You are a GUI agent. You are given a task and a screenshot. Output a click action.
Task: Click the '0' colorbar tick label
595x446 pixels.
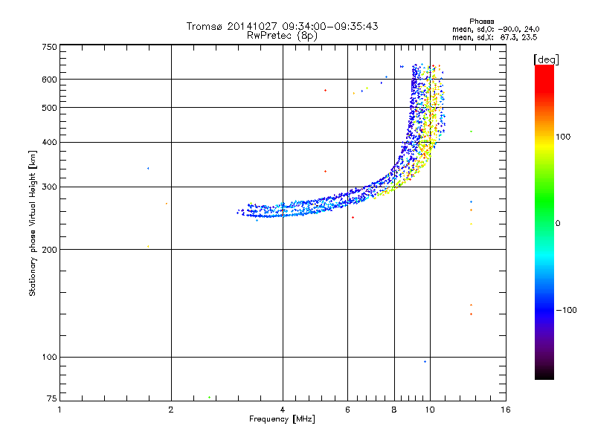click(558, 224)
